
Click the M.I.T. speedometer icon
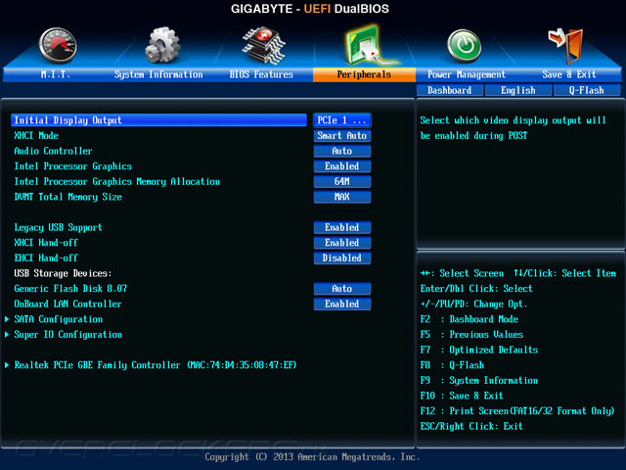coord(58,46)
